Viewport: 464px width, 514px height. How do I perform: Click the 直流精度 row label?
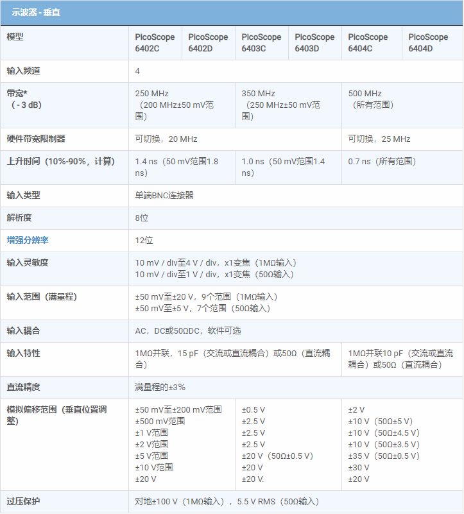(x=23, y=387)
